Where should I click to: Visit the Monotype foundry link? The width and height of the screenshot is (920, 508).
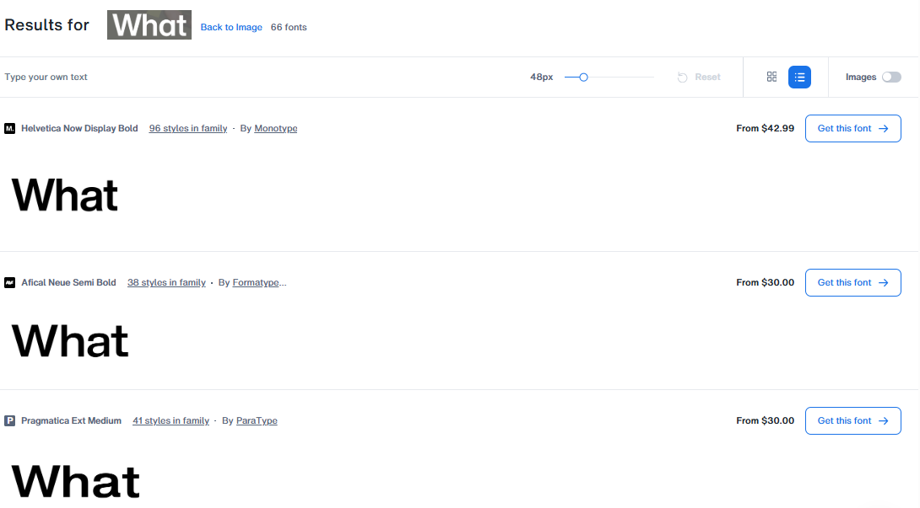[x=276, y=128]
